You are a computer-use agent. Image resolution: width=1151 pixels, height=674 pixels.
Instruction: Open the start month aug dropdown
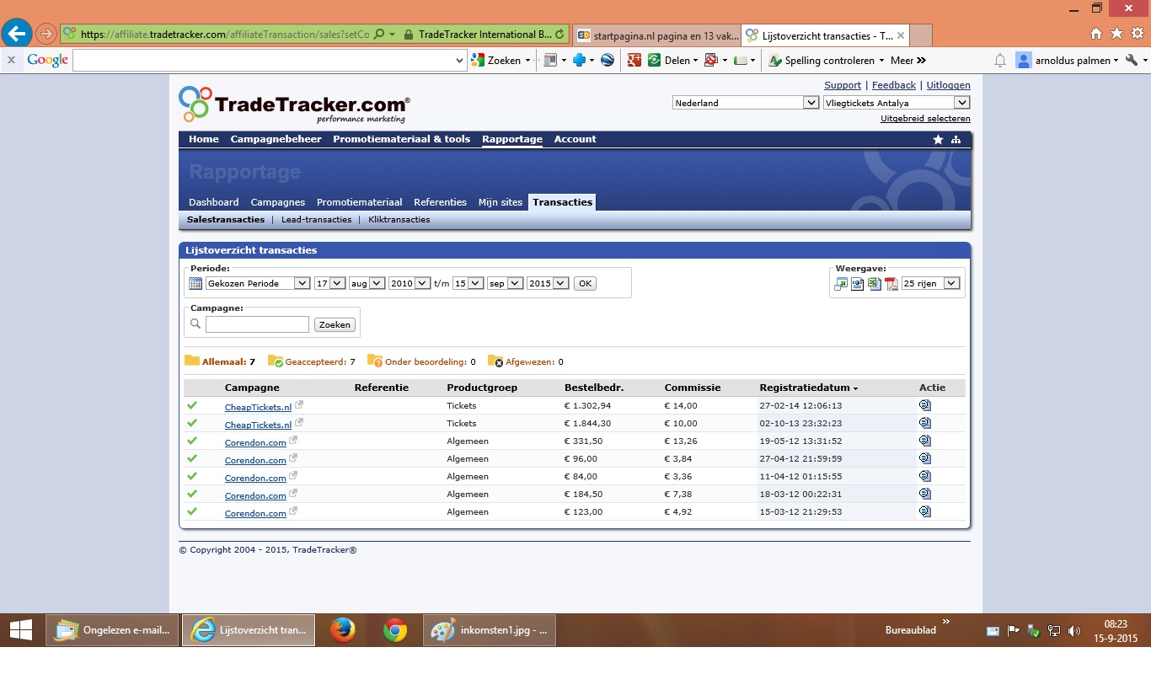367,284
